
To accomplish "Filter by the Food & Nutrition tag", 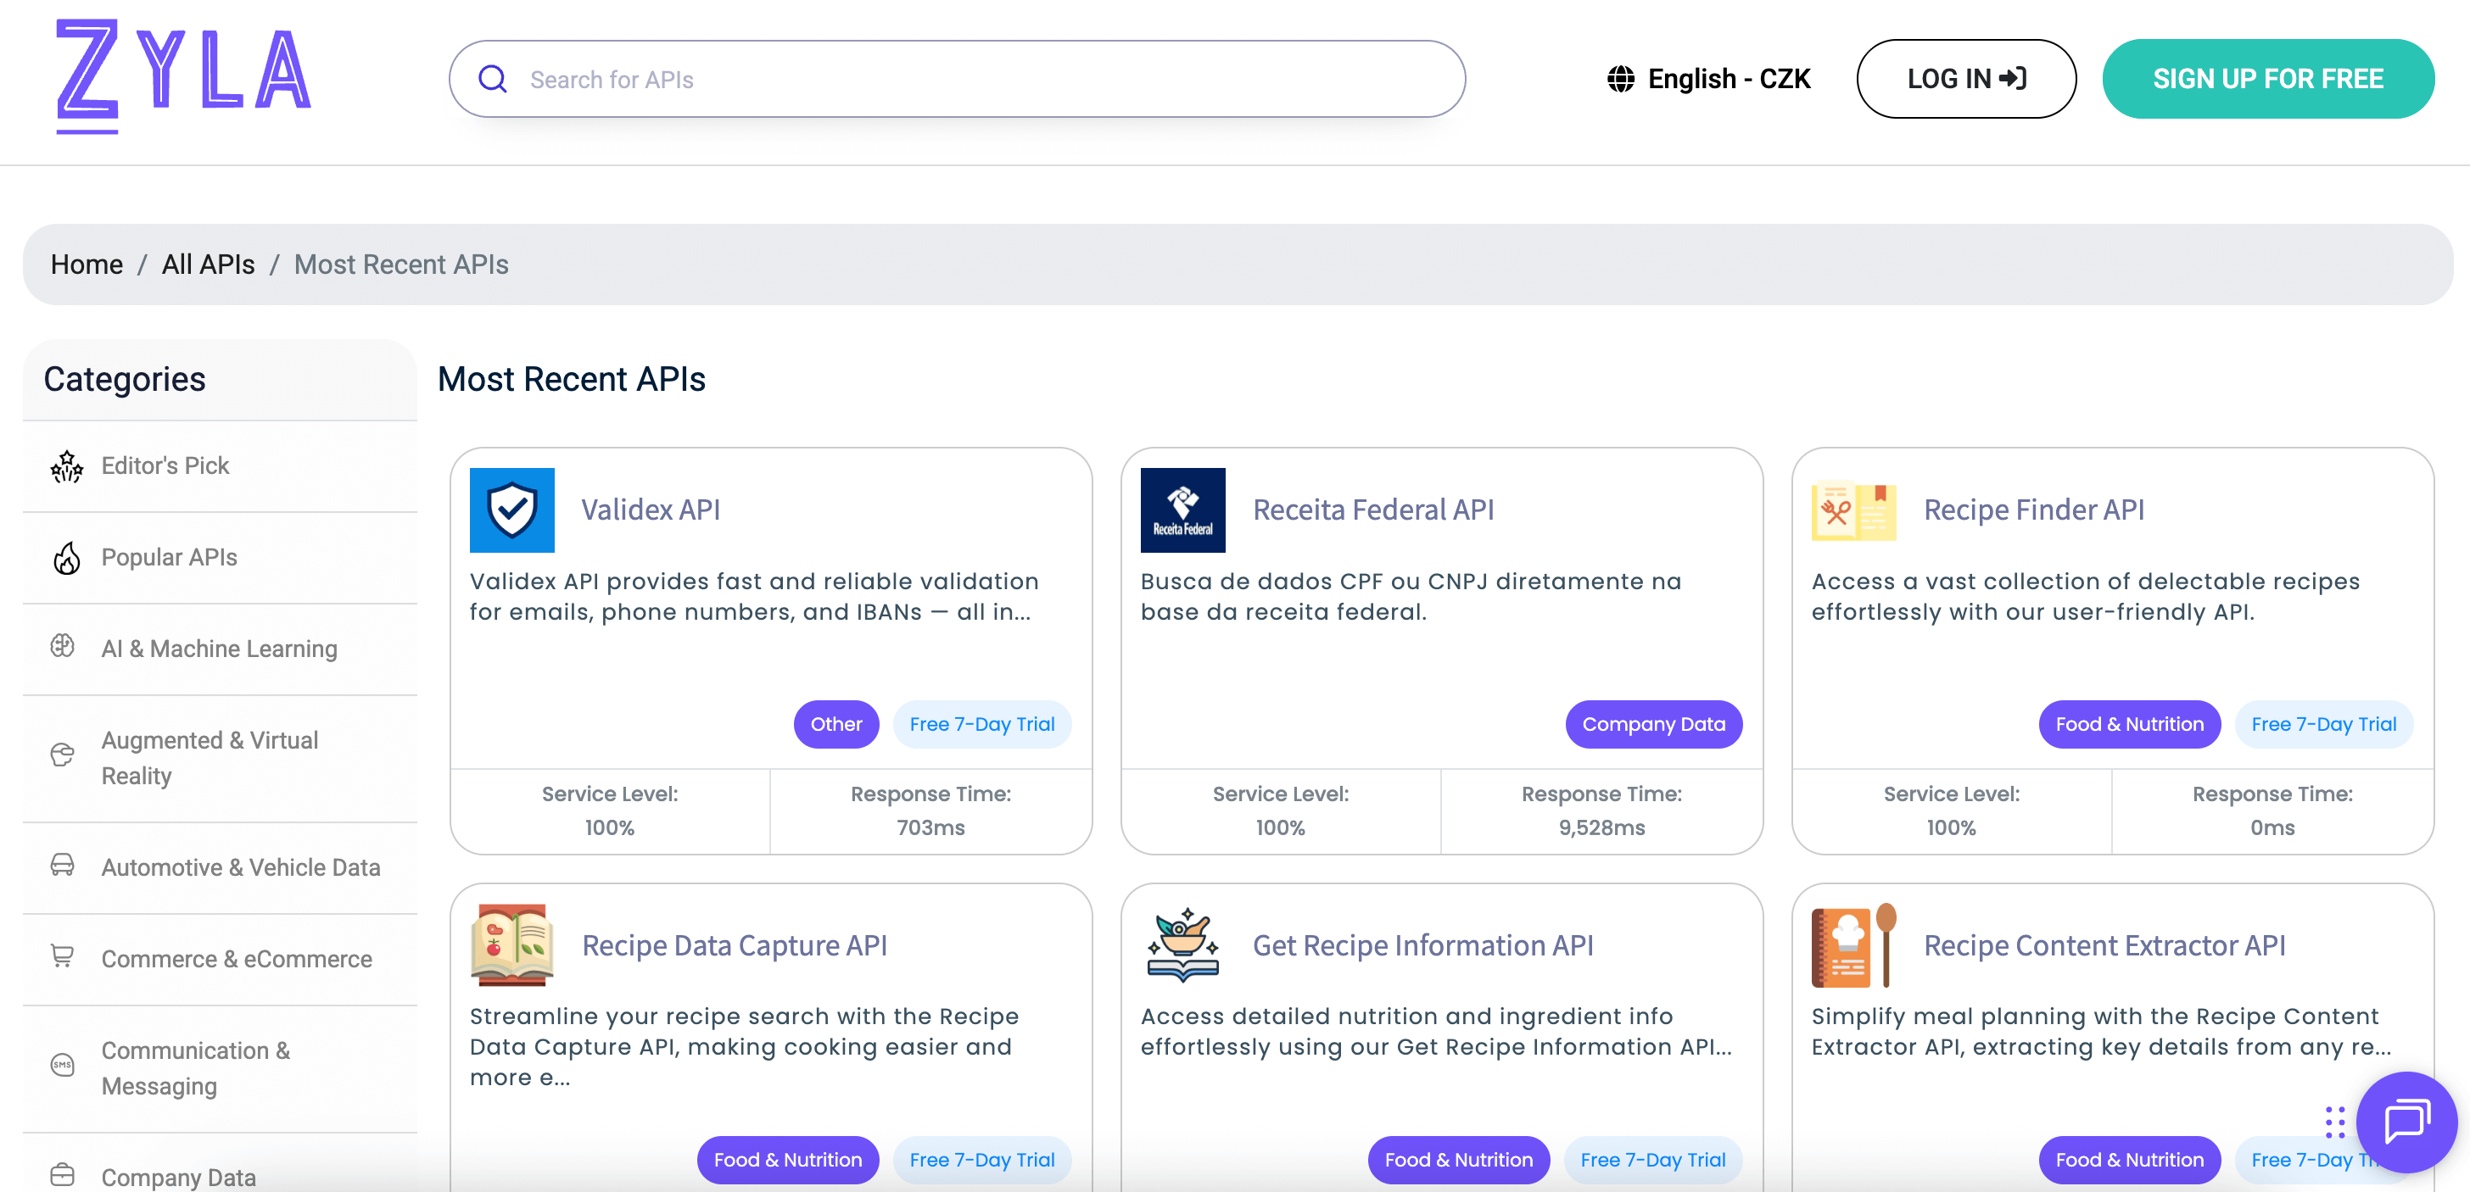I will (2129, 723).
